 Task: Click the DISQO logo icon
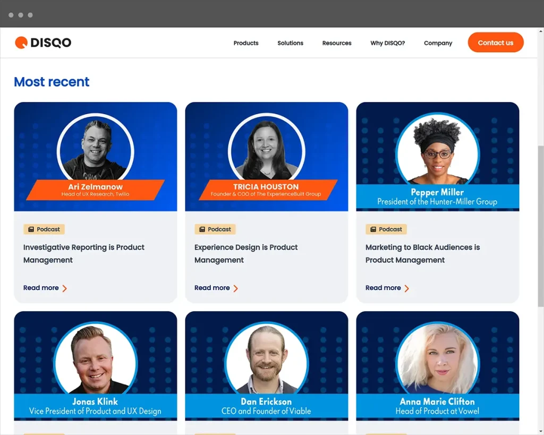21,42
